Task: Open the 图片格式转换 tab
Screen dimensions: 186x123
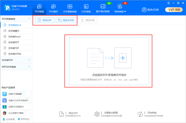Action: coord(103,8)
